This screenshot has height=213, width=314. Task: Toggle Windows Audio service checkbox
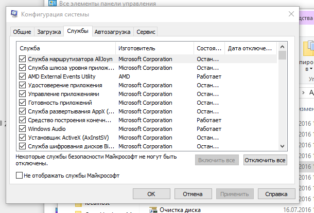22,129
